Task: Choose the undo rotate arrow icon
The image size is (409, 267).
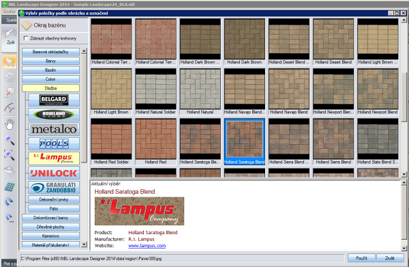Action: pyautogui.click(x=10, y=77)
